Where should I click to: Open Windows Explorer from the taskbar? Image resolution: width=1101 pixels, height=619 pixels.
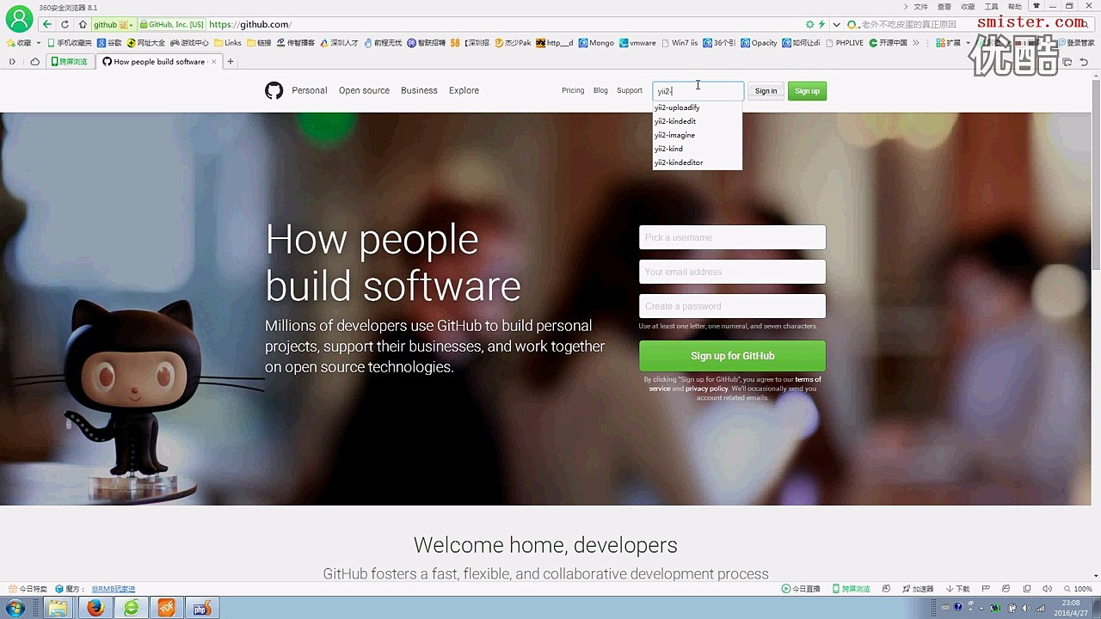[x=58, y=608]
